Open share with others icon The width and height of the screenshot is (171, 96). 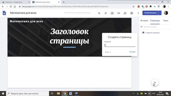(125, 13)
